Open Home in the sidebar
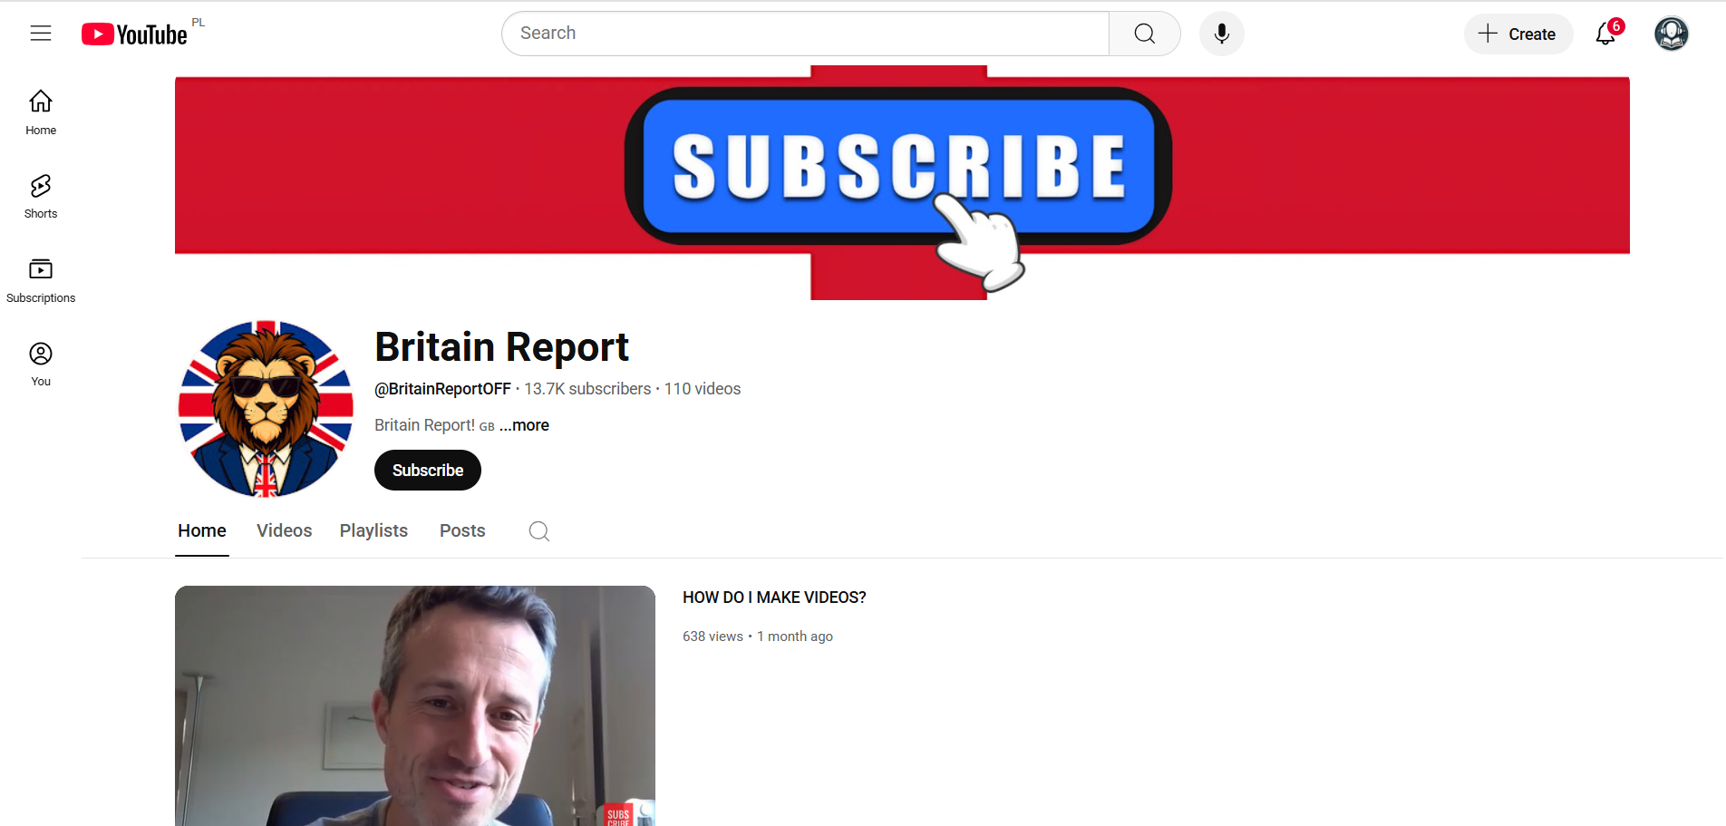 41,112
